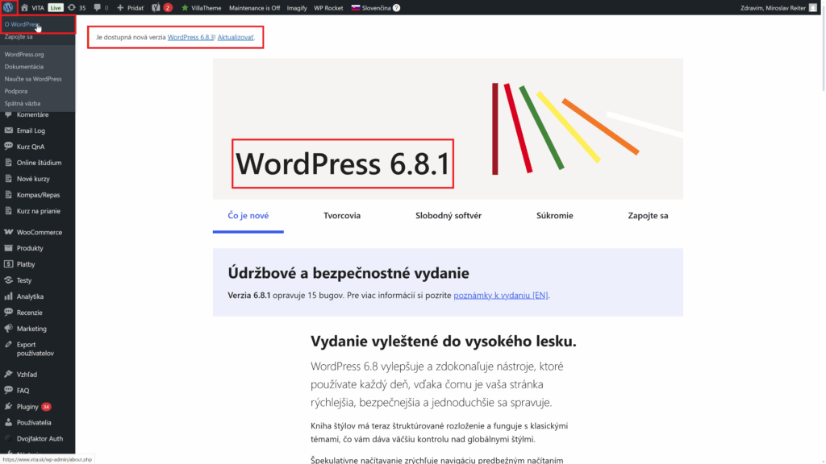Click the Slovenian flag language icon
Screen dimensions: 826x464
355,7
